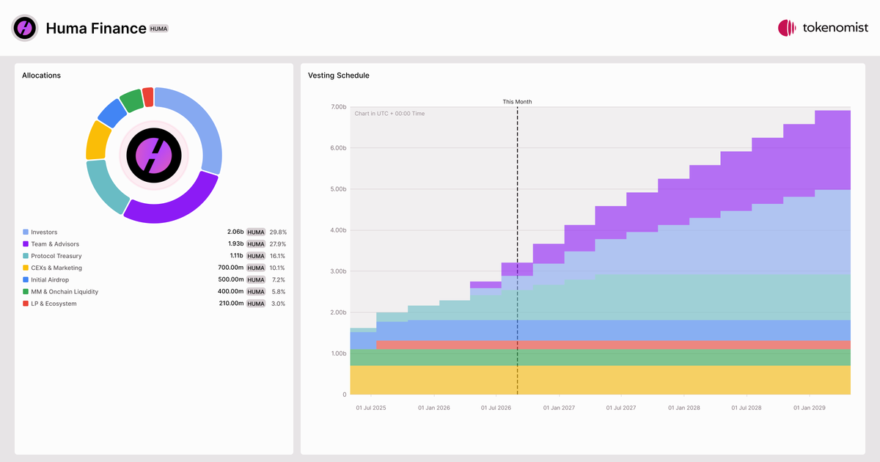Click the 27.9% percentage value
Viewport: 880px width, 462px height.
(277, 244)
